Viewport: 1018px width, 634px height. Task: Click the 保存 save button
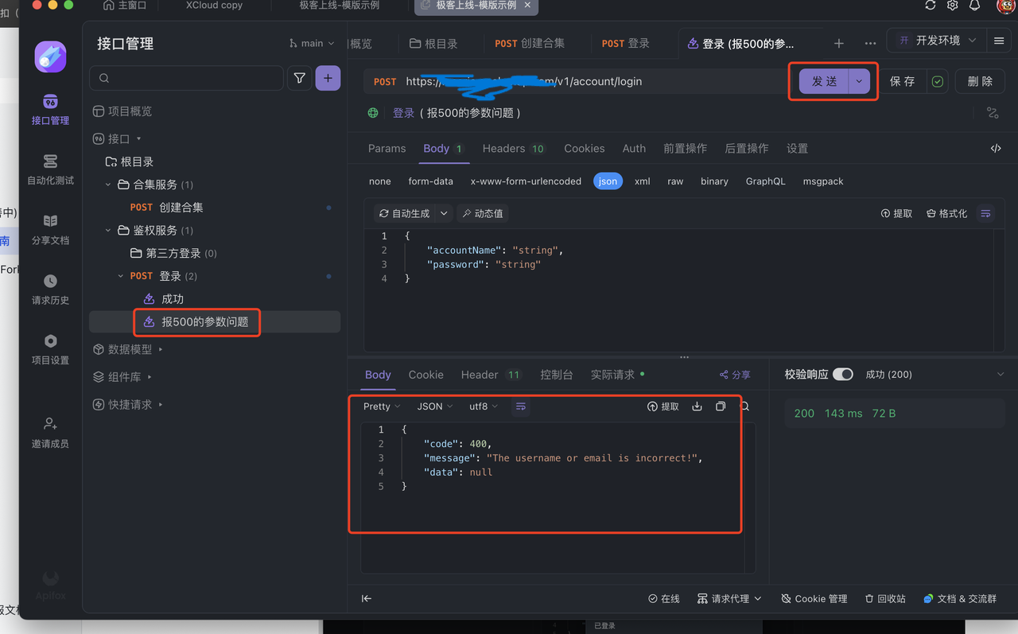[903, 81]
